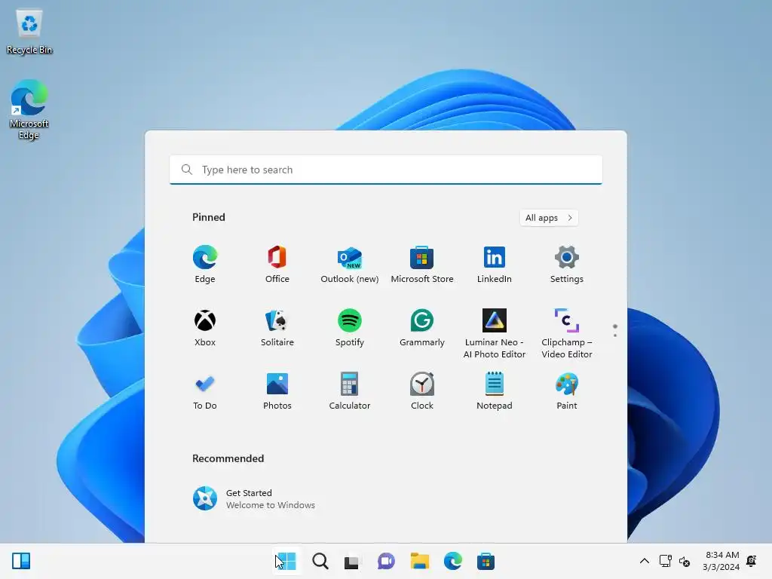772x579 pixels.
Task: Launch Office from pinned apps
Action: click(x=277, y=265)
